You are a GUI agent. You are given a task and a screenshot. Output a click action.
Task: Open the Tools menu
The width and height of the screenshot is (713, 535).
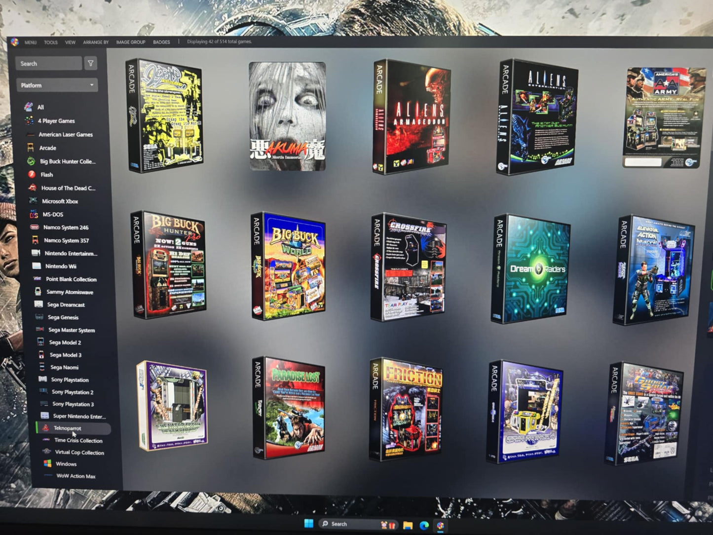(51, 42)
